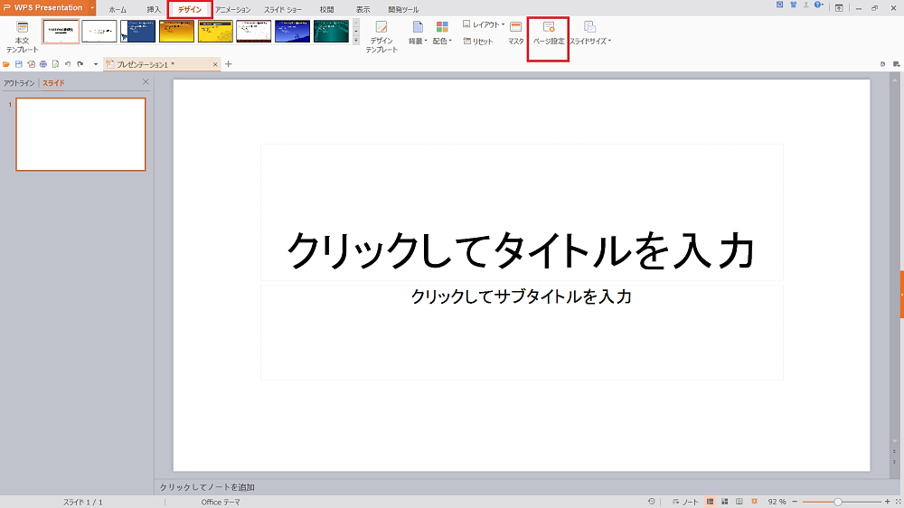The image size is (904, 508).
Task: Show previous row of the design theme gallery
Action: (x=355, y=24)
